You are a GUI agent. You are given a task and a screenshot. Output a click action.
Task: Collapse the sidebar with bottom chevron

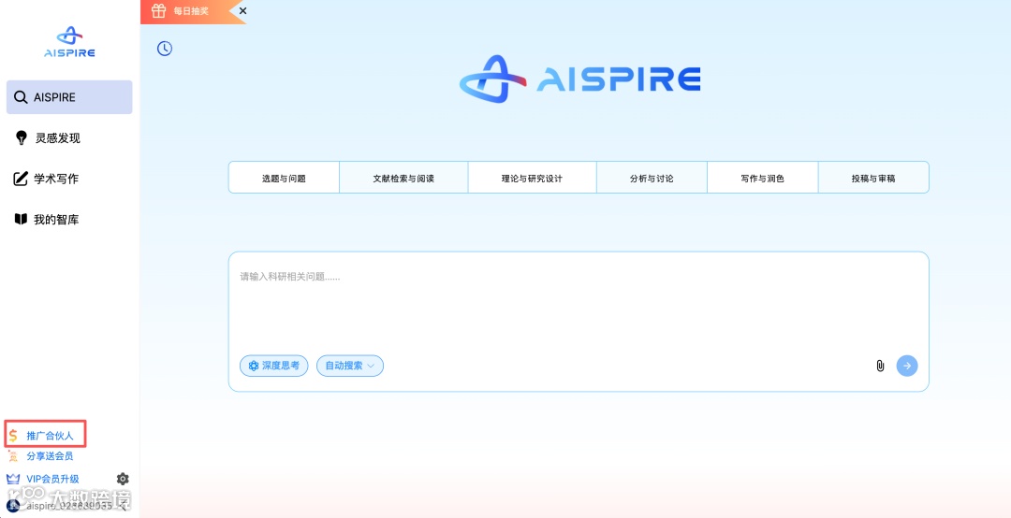tap(124, 507)
